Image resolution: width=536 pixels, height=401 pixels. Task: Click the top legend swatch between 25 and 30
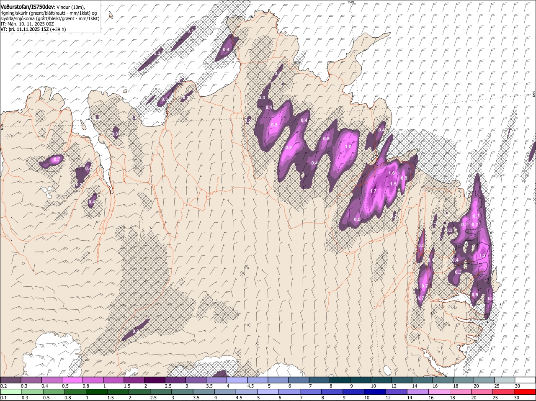[505, 380]
